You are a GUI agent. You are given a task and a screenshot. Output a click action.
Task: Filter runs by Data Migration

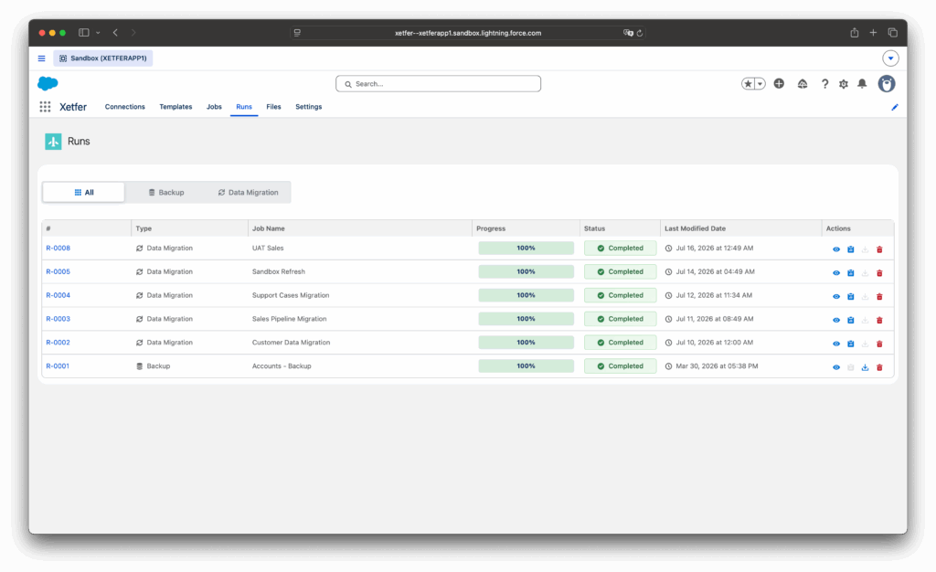tap(248, 193)
